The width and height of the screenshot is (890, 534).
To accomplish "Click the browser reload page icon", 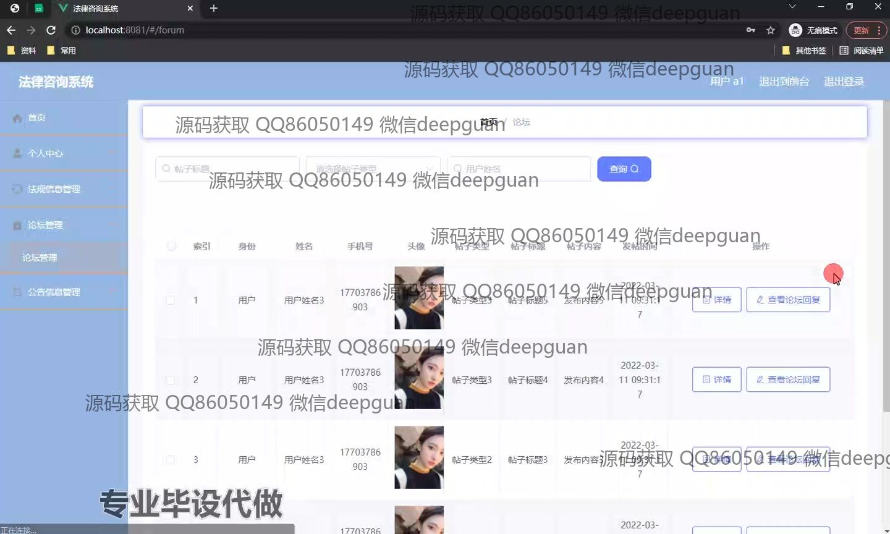I will tap(51, 30).
